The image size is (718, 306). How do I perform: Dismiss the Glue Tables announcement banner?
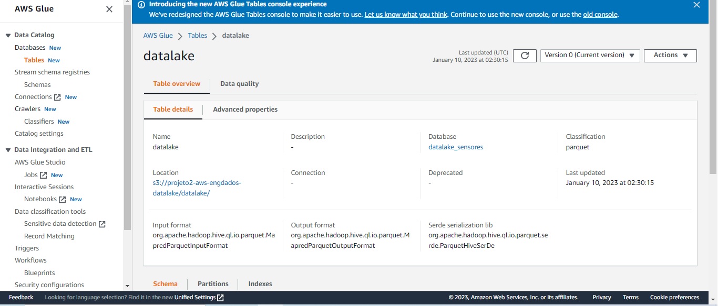(696, 5)
